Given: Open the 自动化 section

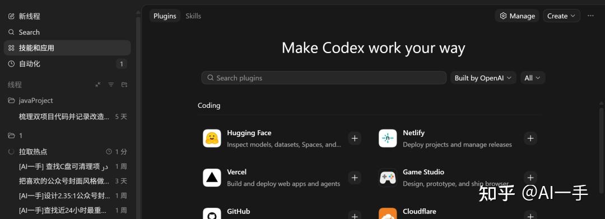Looking at the screenshot, I should (x=67, y=64).
